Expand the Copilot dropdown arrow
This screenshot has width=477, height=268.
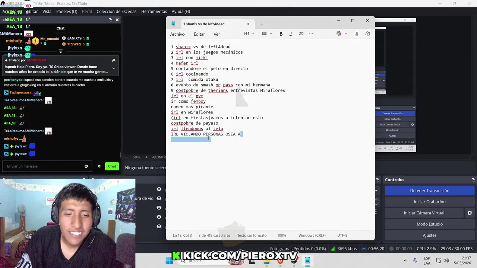[345, 34]
